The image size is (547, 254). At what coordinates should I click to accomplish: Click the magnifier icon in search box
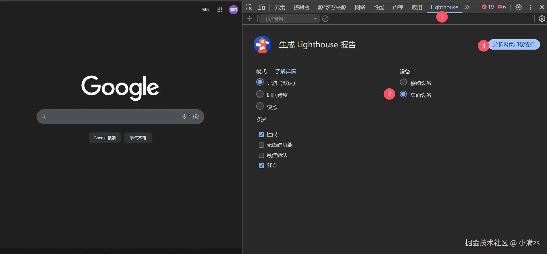[44, 117]
